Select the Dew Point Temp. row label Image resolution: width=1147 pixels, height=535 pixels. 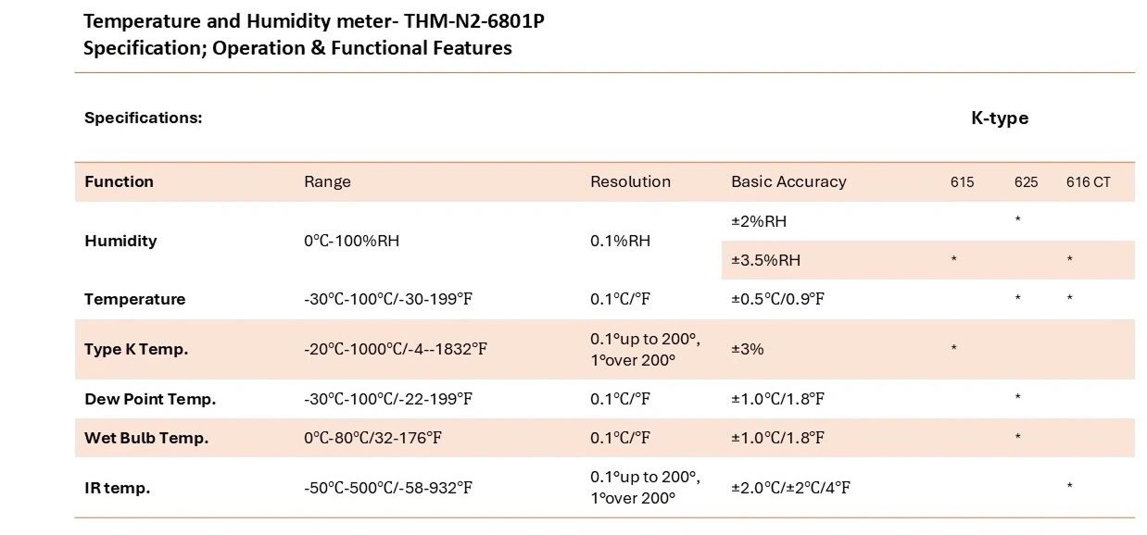[150, 399]
